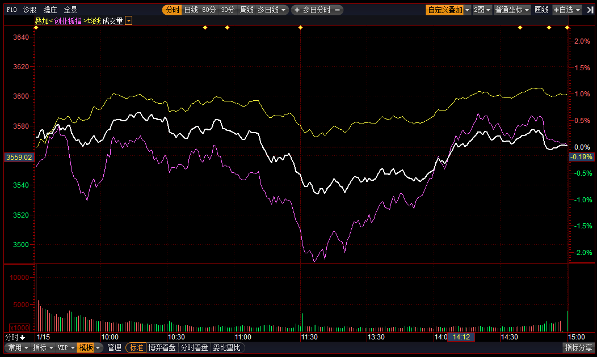Screen dimensions: 597x357
Task: Click the 模板 template button
Action: coord(86,347)
